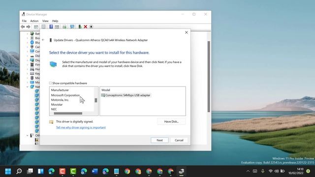Collapse the Network adapters tree node
Image resolution: width=315 pixels, height=177 pixels.
[28, 87]
